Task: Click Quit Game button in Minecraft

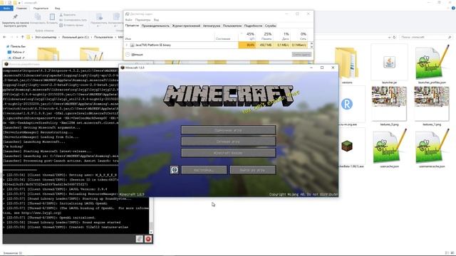Action: (x=252, y=170)
